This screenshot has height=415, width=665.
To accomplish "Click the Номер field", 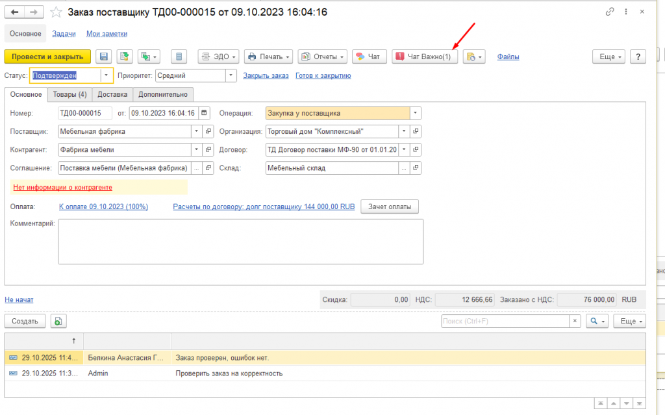I will coord(85,113).
